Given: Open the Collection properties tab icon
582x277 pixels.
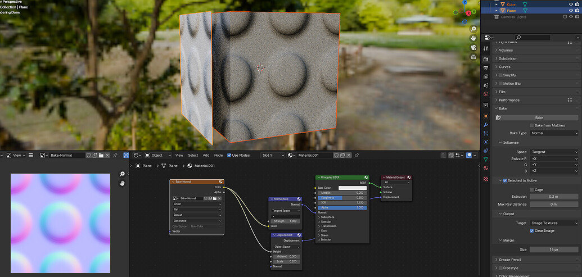Looking at the screenshot, I should (486, 105).
